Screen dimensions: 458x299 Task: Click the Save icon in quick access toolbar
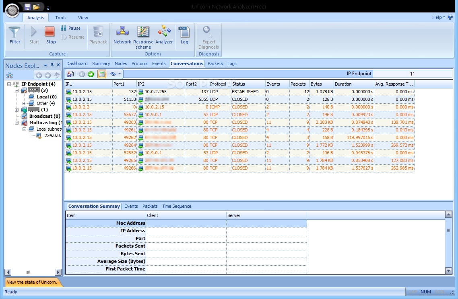tap(27, 6)
